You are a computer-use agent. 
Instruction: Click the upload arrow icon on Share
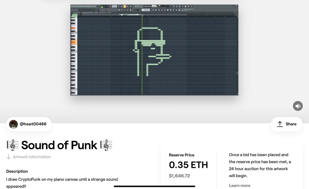click(280, 124)
